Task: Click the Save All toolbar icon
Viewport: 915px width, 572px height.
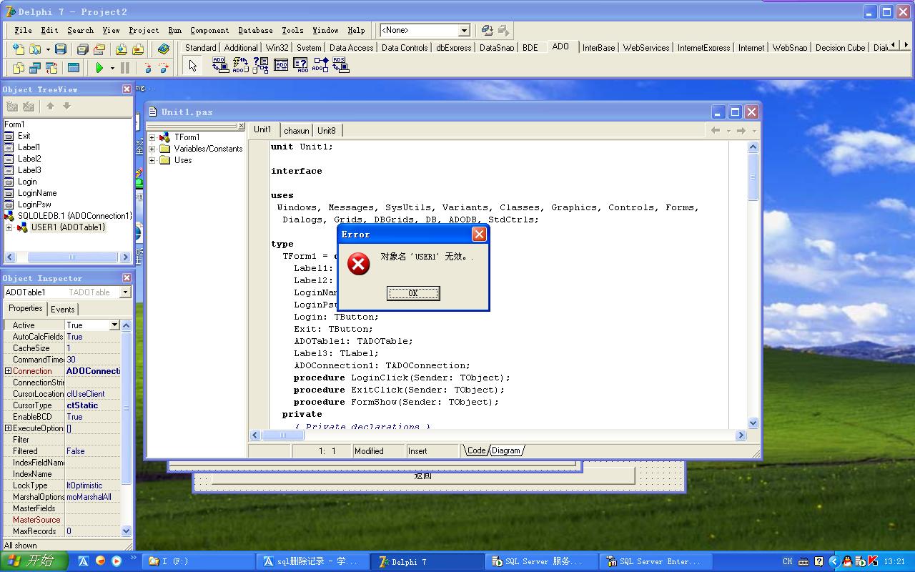Action: [x=83, y=49]
